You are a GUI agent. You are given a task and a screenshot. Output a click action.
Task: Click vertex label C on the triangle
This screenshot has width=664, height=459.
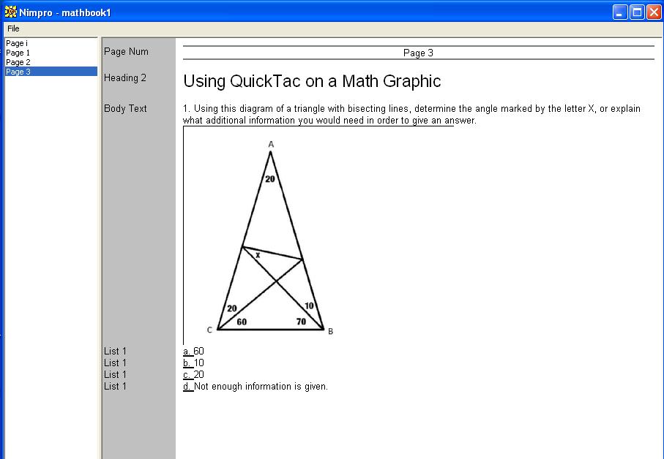[x=209, y=330]
